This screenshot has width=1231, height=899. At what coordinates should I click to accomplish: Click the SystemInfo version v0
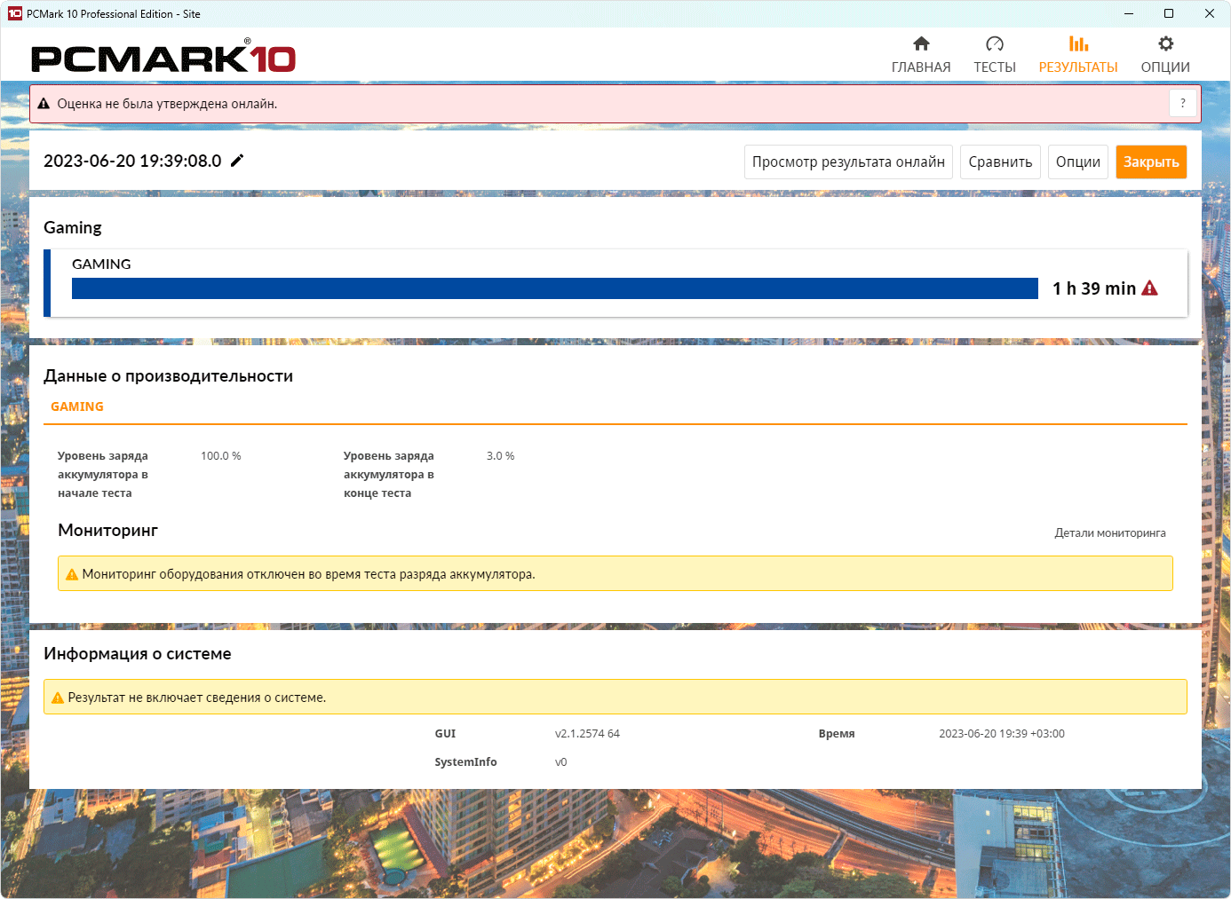coord(561,762)
